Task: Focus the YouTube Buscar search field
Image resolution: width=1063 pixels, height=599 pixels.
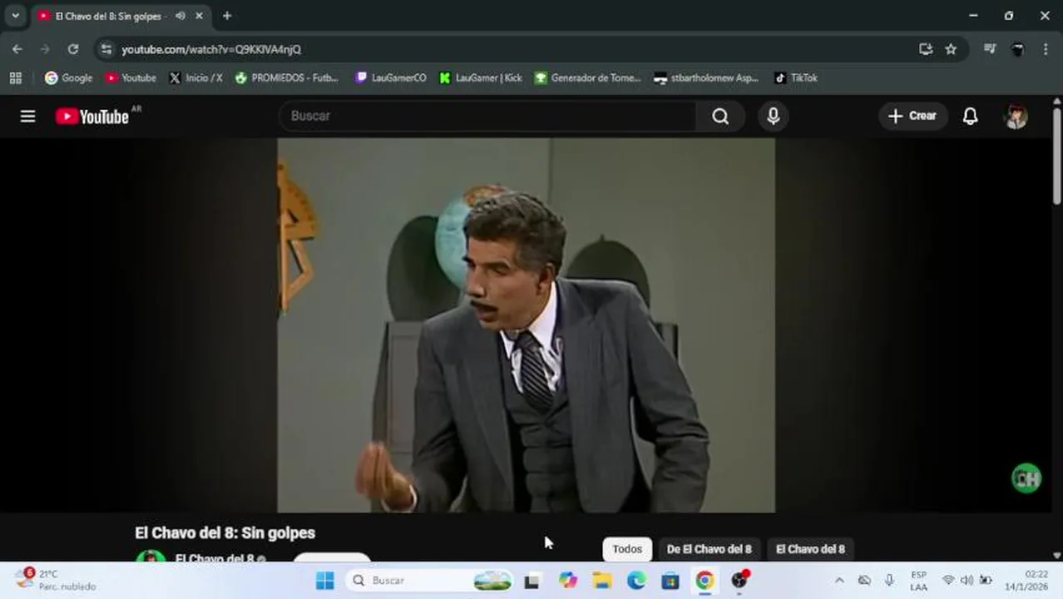Action: point(488,116)
